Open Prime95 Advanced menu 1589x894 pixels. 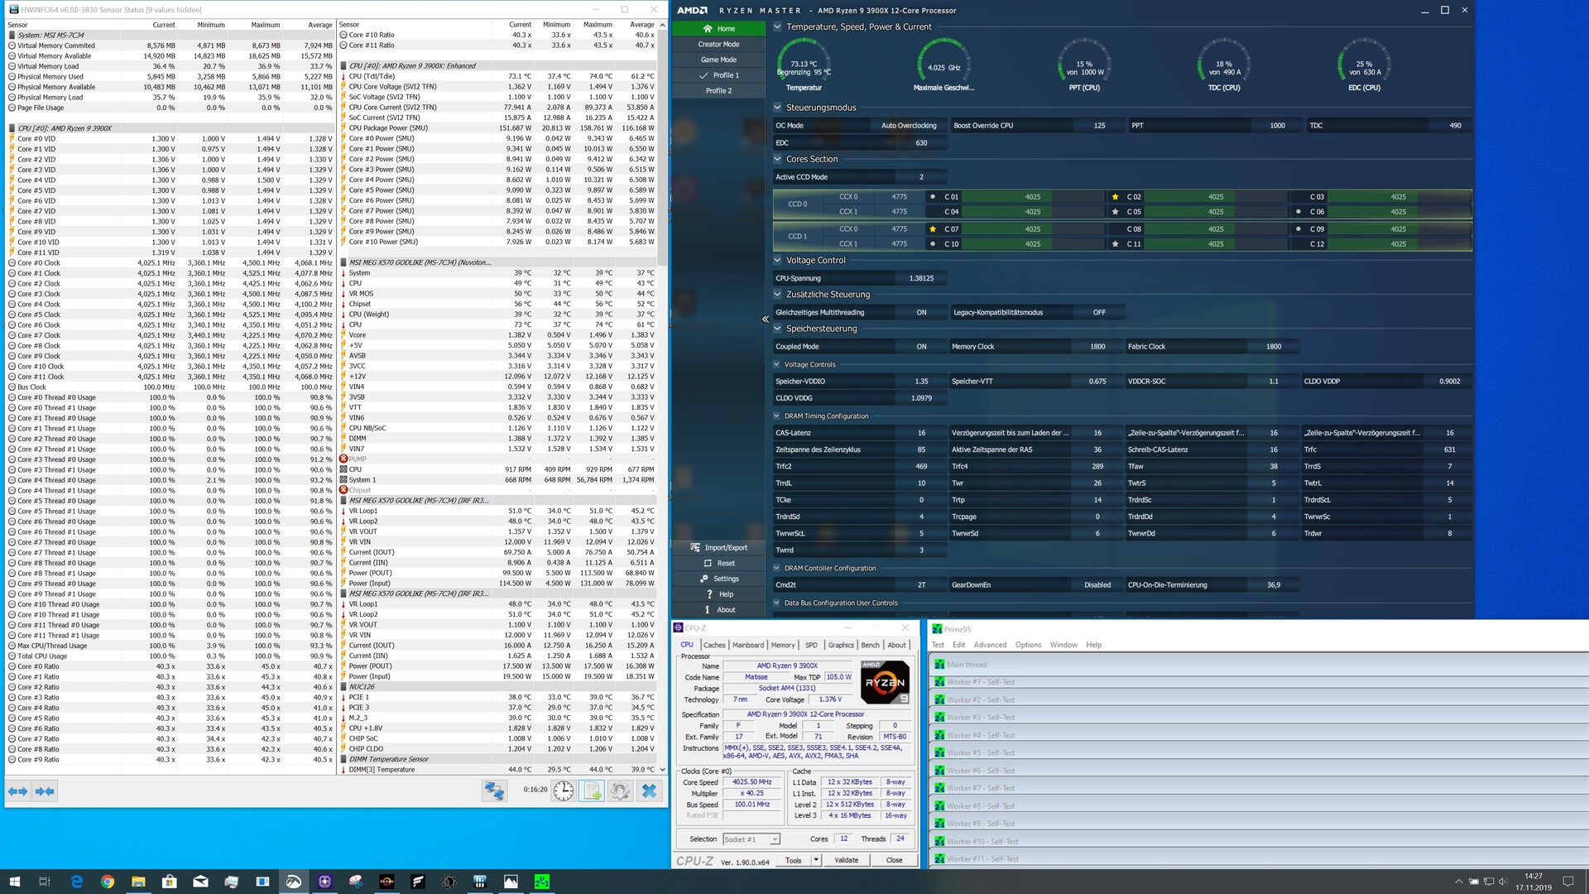click(x=990, y=645)
